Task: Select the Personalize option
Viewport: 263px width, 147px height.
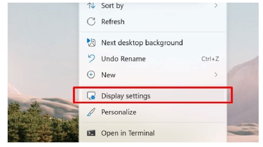Action: 119,112
